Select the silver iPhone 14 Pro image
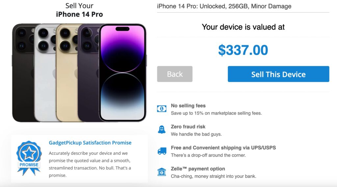337x187 pixels. point(45,73)
